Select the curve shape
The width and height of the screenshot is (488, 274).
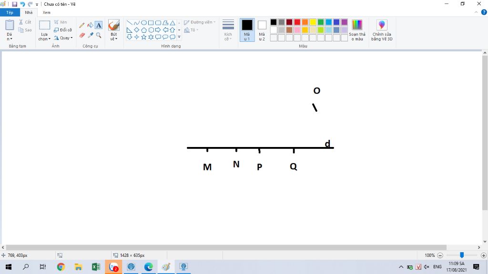137,23
